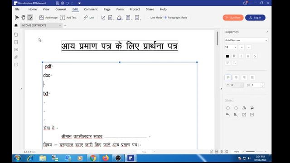Choose the Select arrow tool
Screen dimensions: 290x163
coord(17,18)
